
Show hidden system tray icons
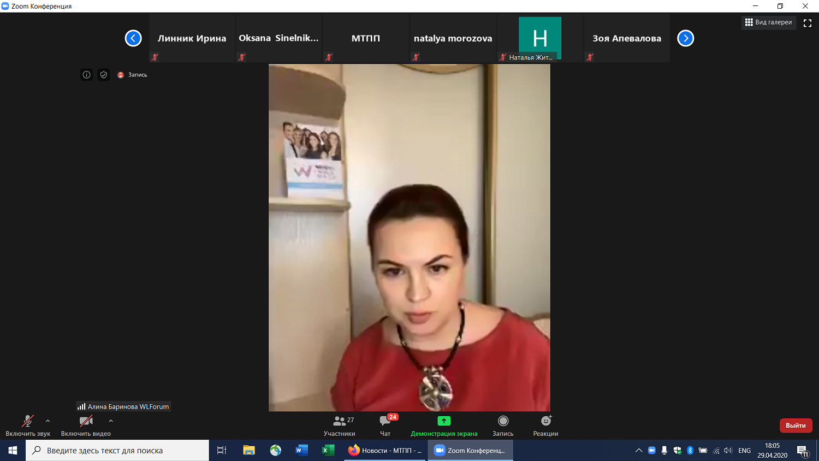(639, 451)
